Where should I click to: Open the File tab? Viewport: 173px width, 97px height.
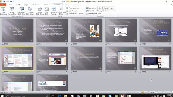click(3, 5)
